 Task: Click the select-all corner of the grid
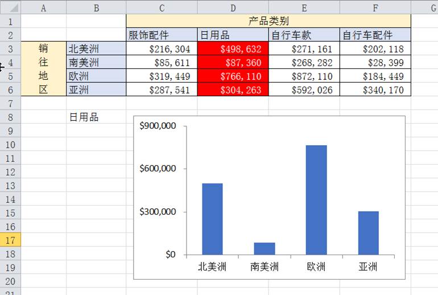point(10,8)
